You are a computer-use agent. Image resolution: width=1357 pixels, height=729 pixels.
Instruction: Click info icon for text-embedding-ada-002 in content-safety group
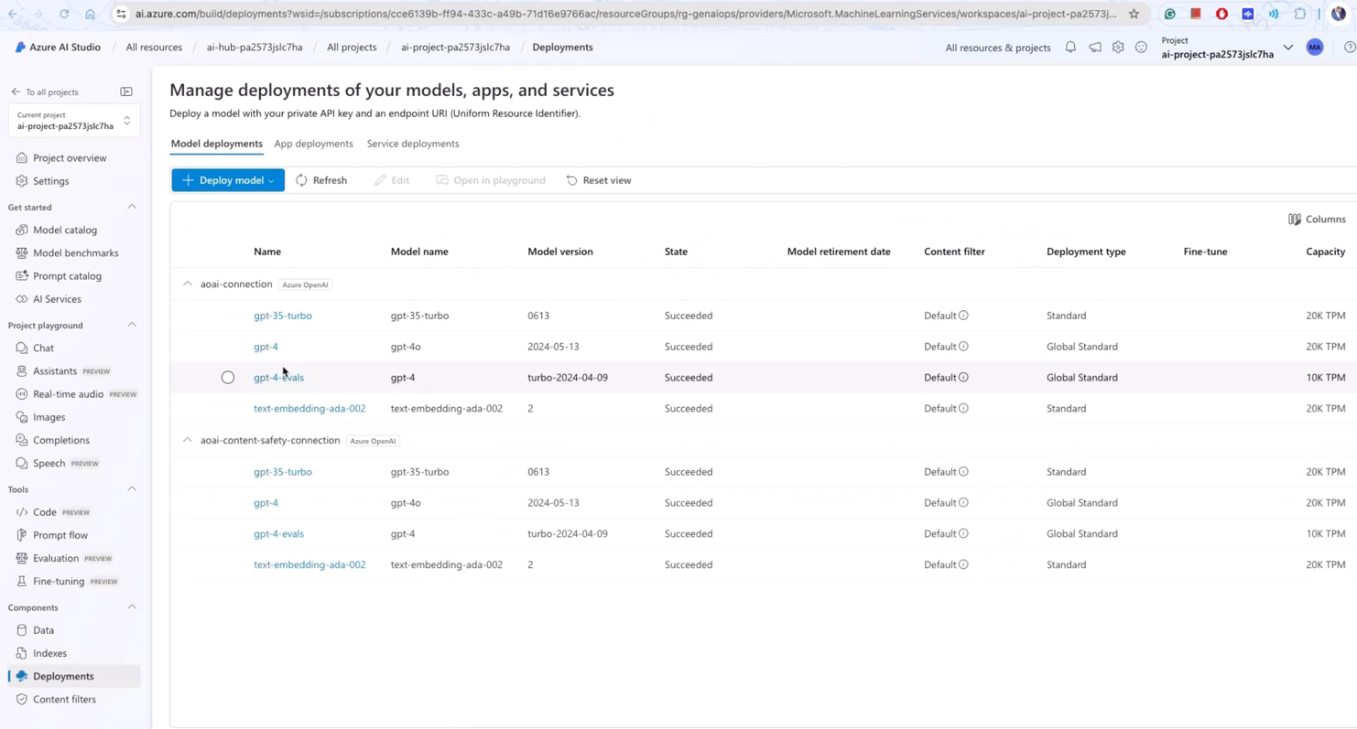[x=963, y=564]
